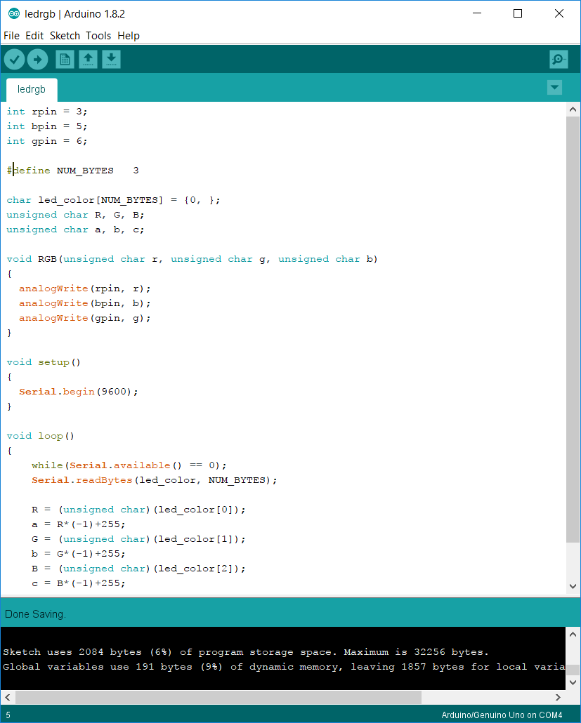The width and height of the screenshot is (581, 723).
Task: Click the 'void loop()' line
Action: pyautogui.click(x=41, y=436)
